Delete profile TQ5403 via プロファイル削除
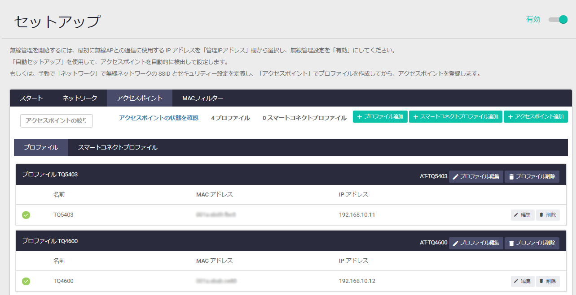Screen dimensions: 576x295 pyautogui.click(x=532, y=176)
